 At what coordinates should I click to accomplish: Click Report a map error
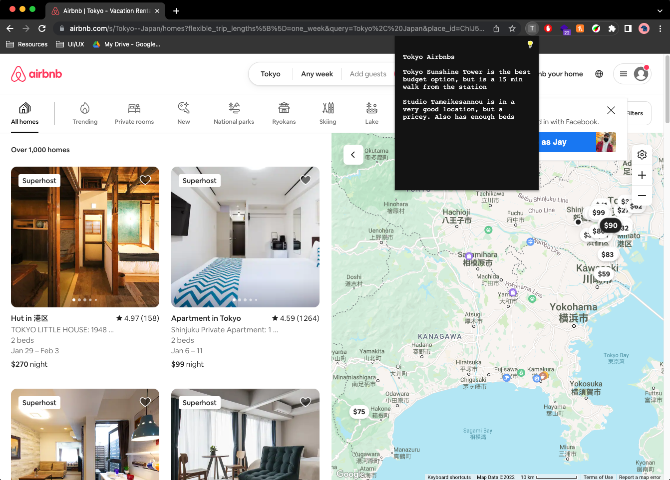coord(640,477)
